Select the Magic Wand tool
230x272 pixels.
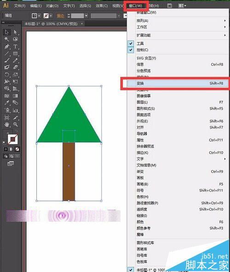pos(7,39)
